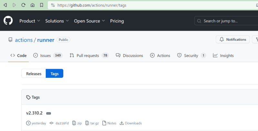View Notes for v2.310.2
Viewport: 258px width, 131px height.
[x=109, y=123]
